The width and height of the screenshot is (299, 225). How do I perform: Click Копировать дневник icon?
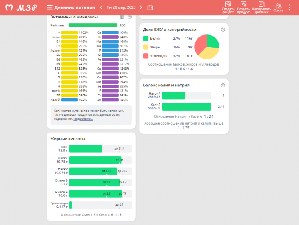tap(261, 7)
